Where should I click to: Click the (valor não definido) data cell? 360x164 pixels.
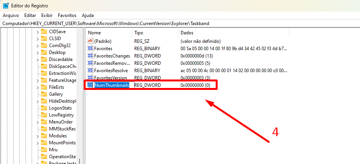click(200, 41)
